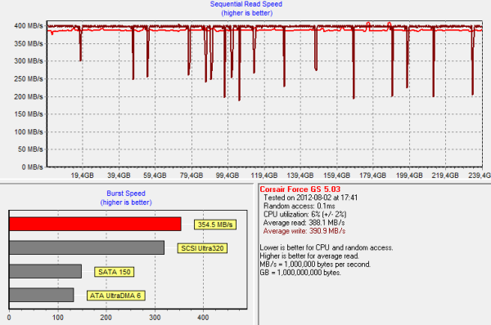
Task: Click the Random access: 0.1ms line
Action: 299,207
